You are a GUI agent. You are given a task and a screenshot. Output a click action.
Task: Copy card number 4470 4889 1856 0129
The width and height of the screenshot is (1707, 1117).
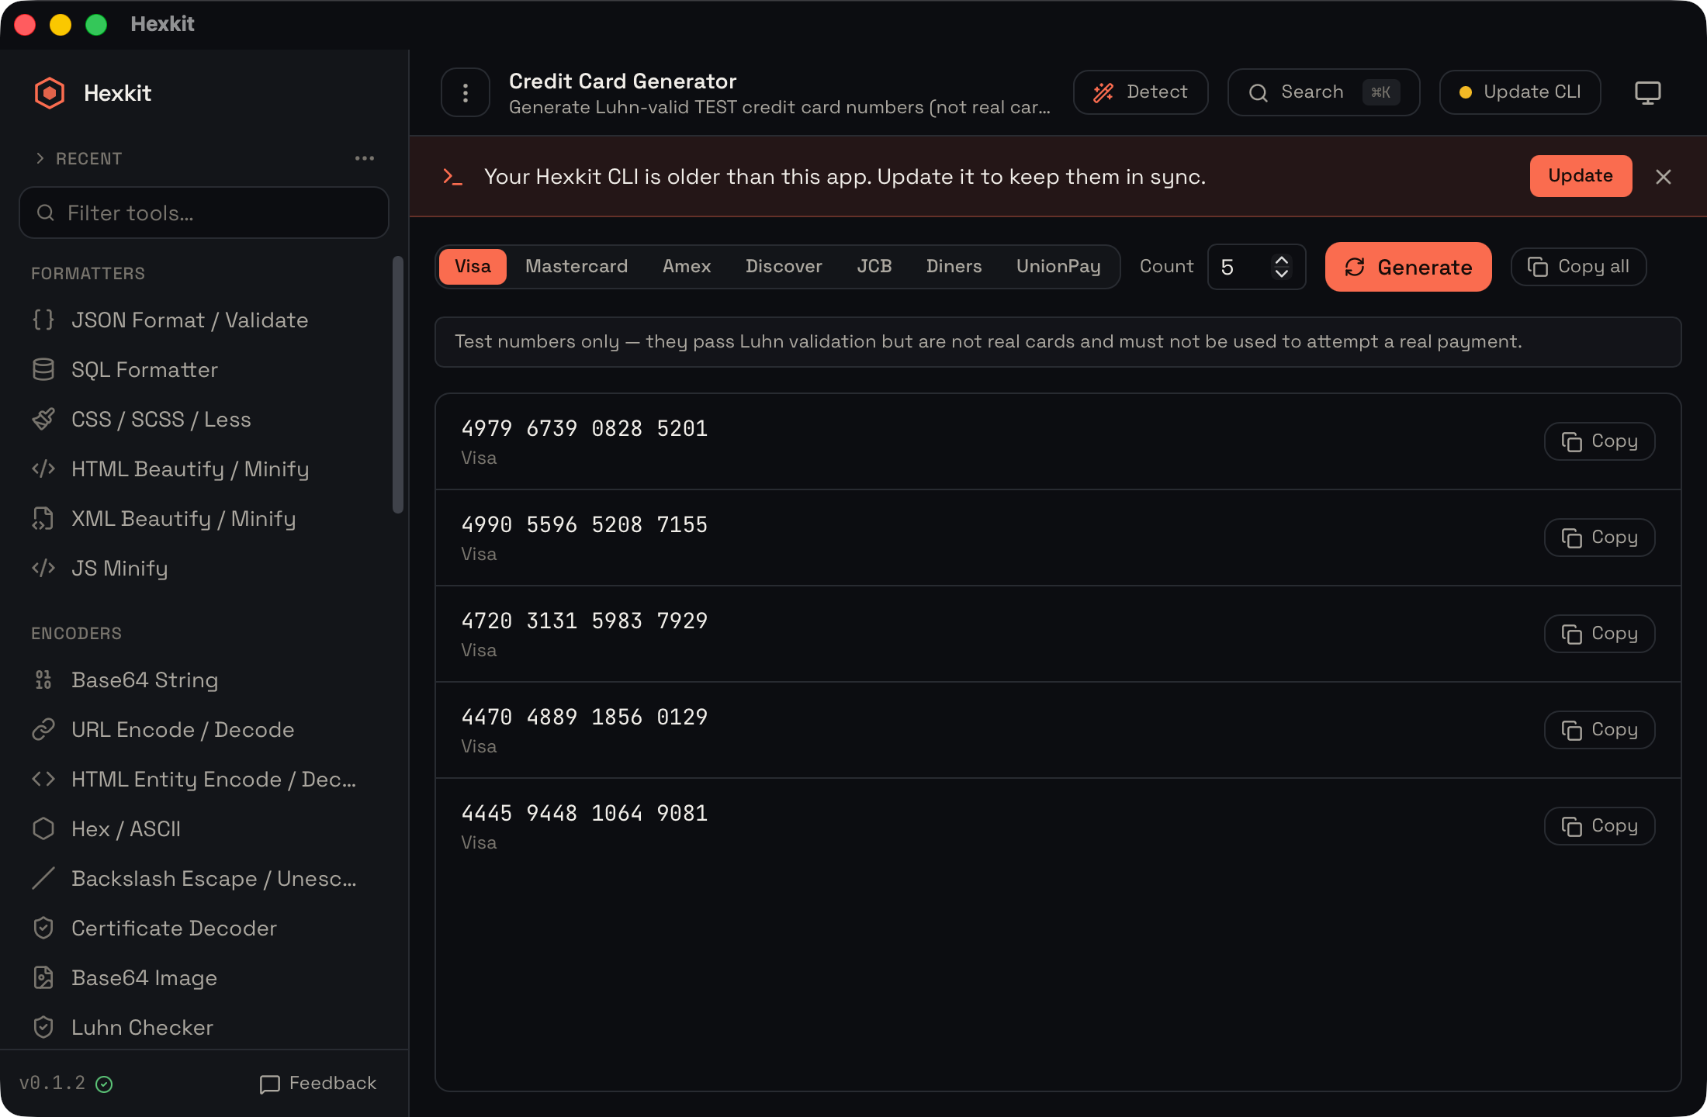coord(1599,730)
